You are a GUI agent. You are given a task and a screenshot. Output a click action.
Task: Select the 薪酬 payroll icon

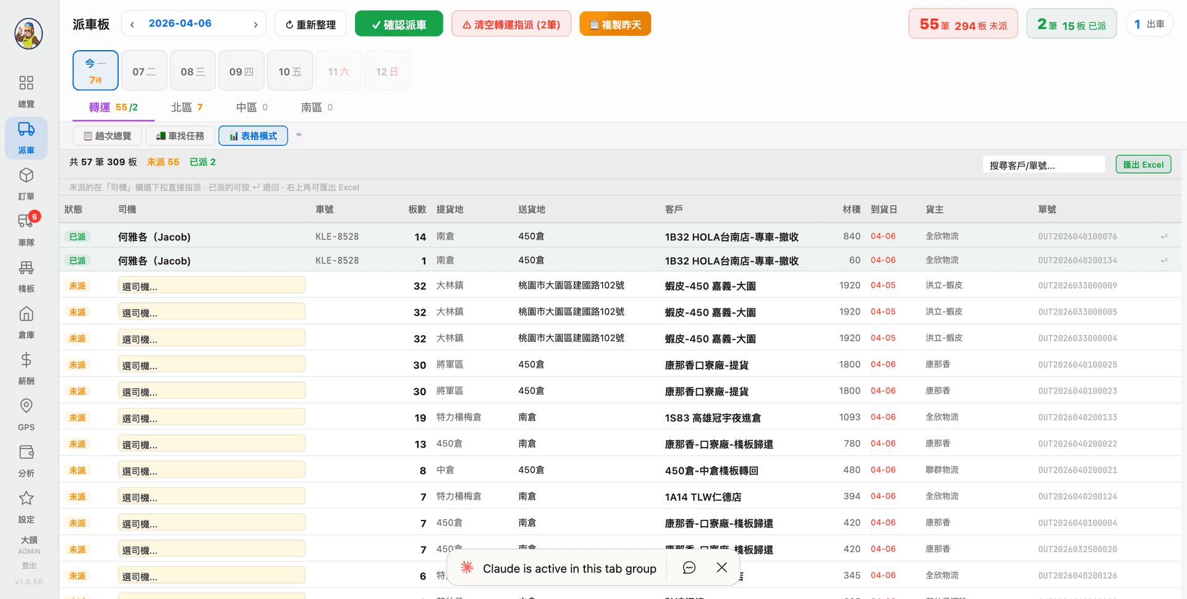click(26, 368)
